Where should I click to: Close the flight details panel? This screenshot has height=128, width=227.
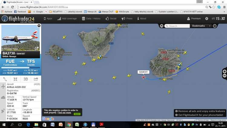click(x=39, y=26)
